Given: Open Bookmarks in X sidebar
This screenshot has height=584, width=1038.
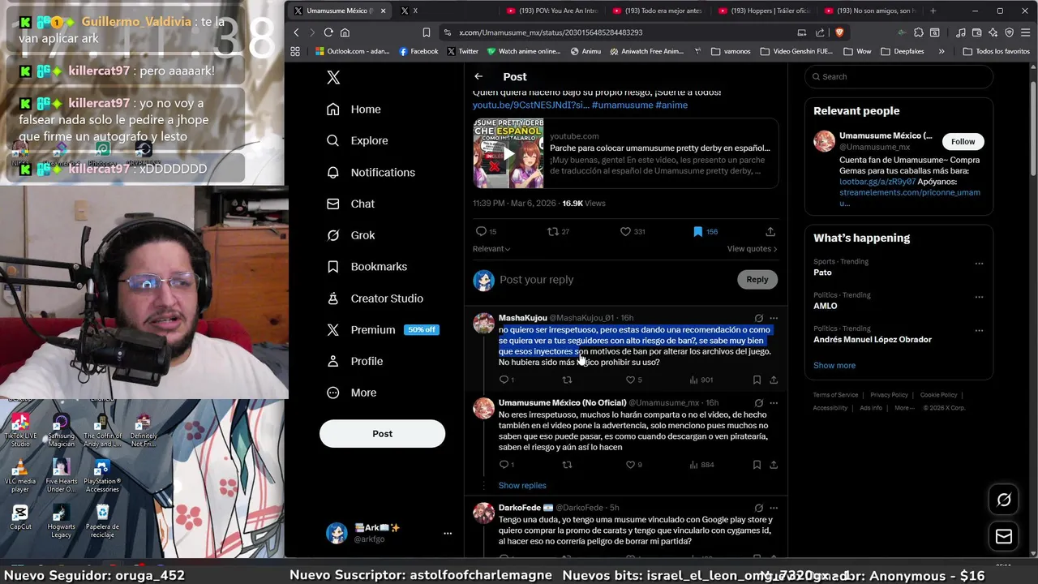Looking at the screenshot, I should coord(367,267).
